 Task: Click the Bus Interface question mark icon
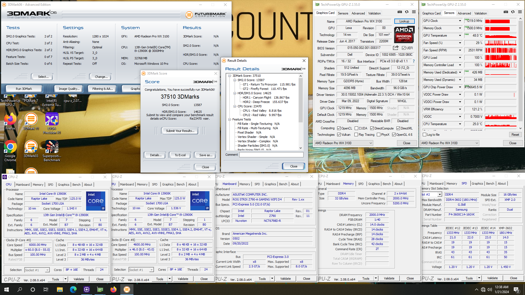pyautogui.click(x=413, y=61)
